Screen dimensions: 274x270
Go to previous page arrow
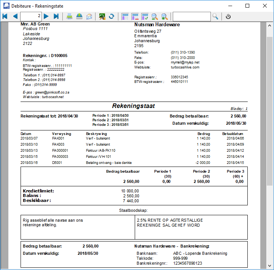(15, 16)
